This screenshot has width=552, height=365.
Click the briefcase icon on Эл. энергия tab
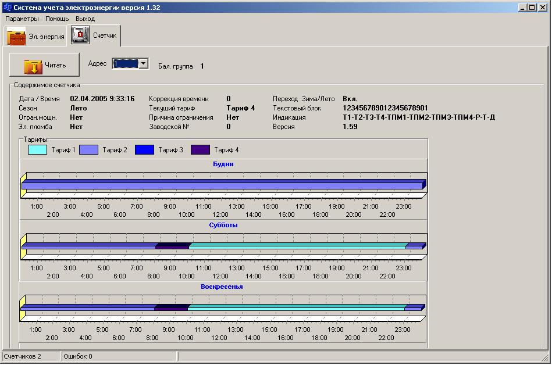(x=16, y=37)
